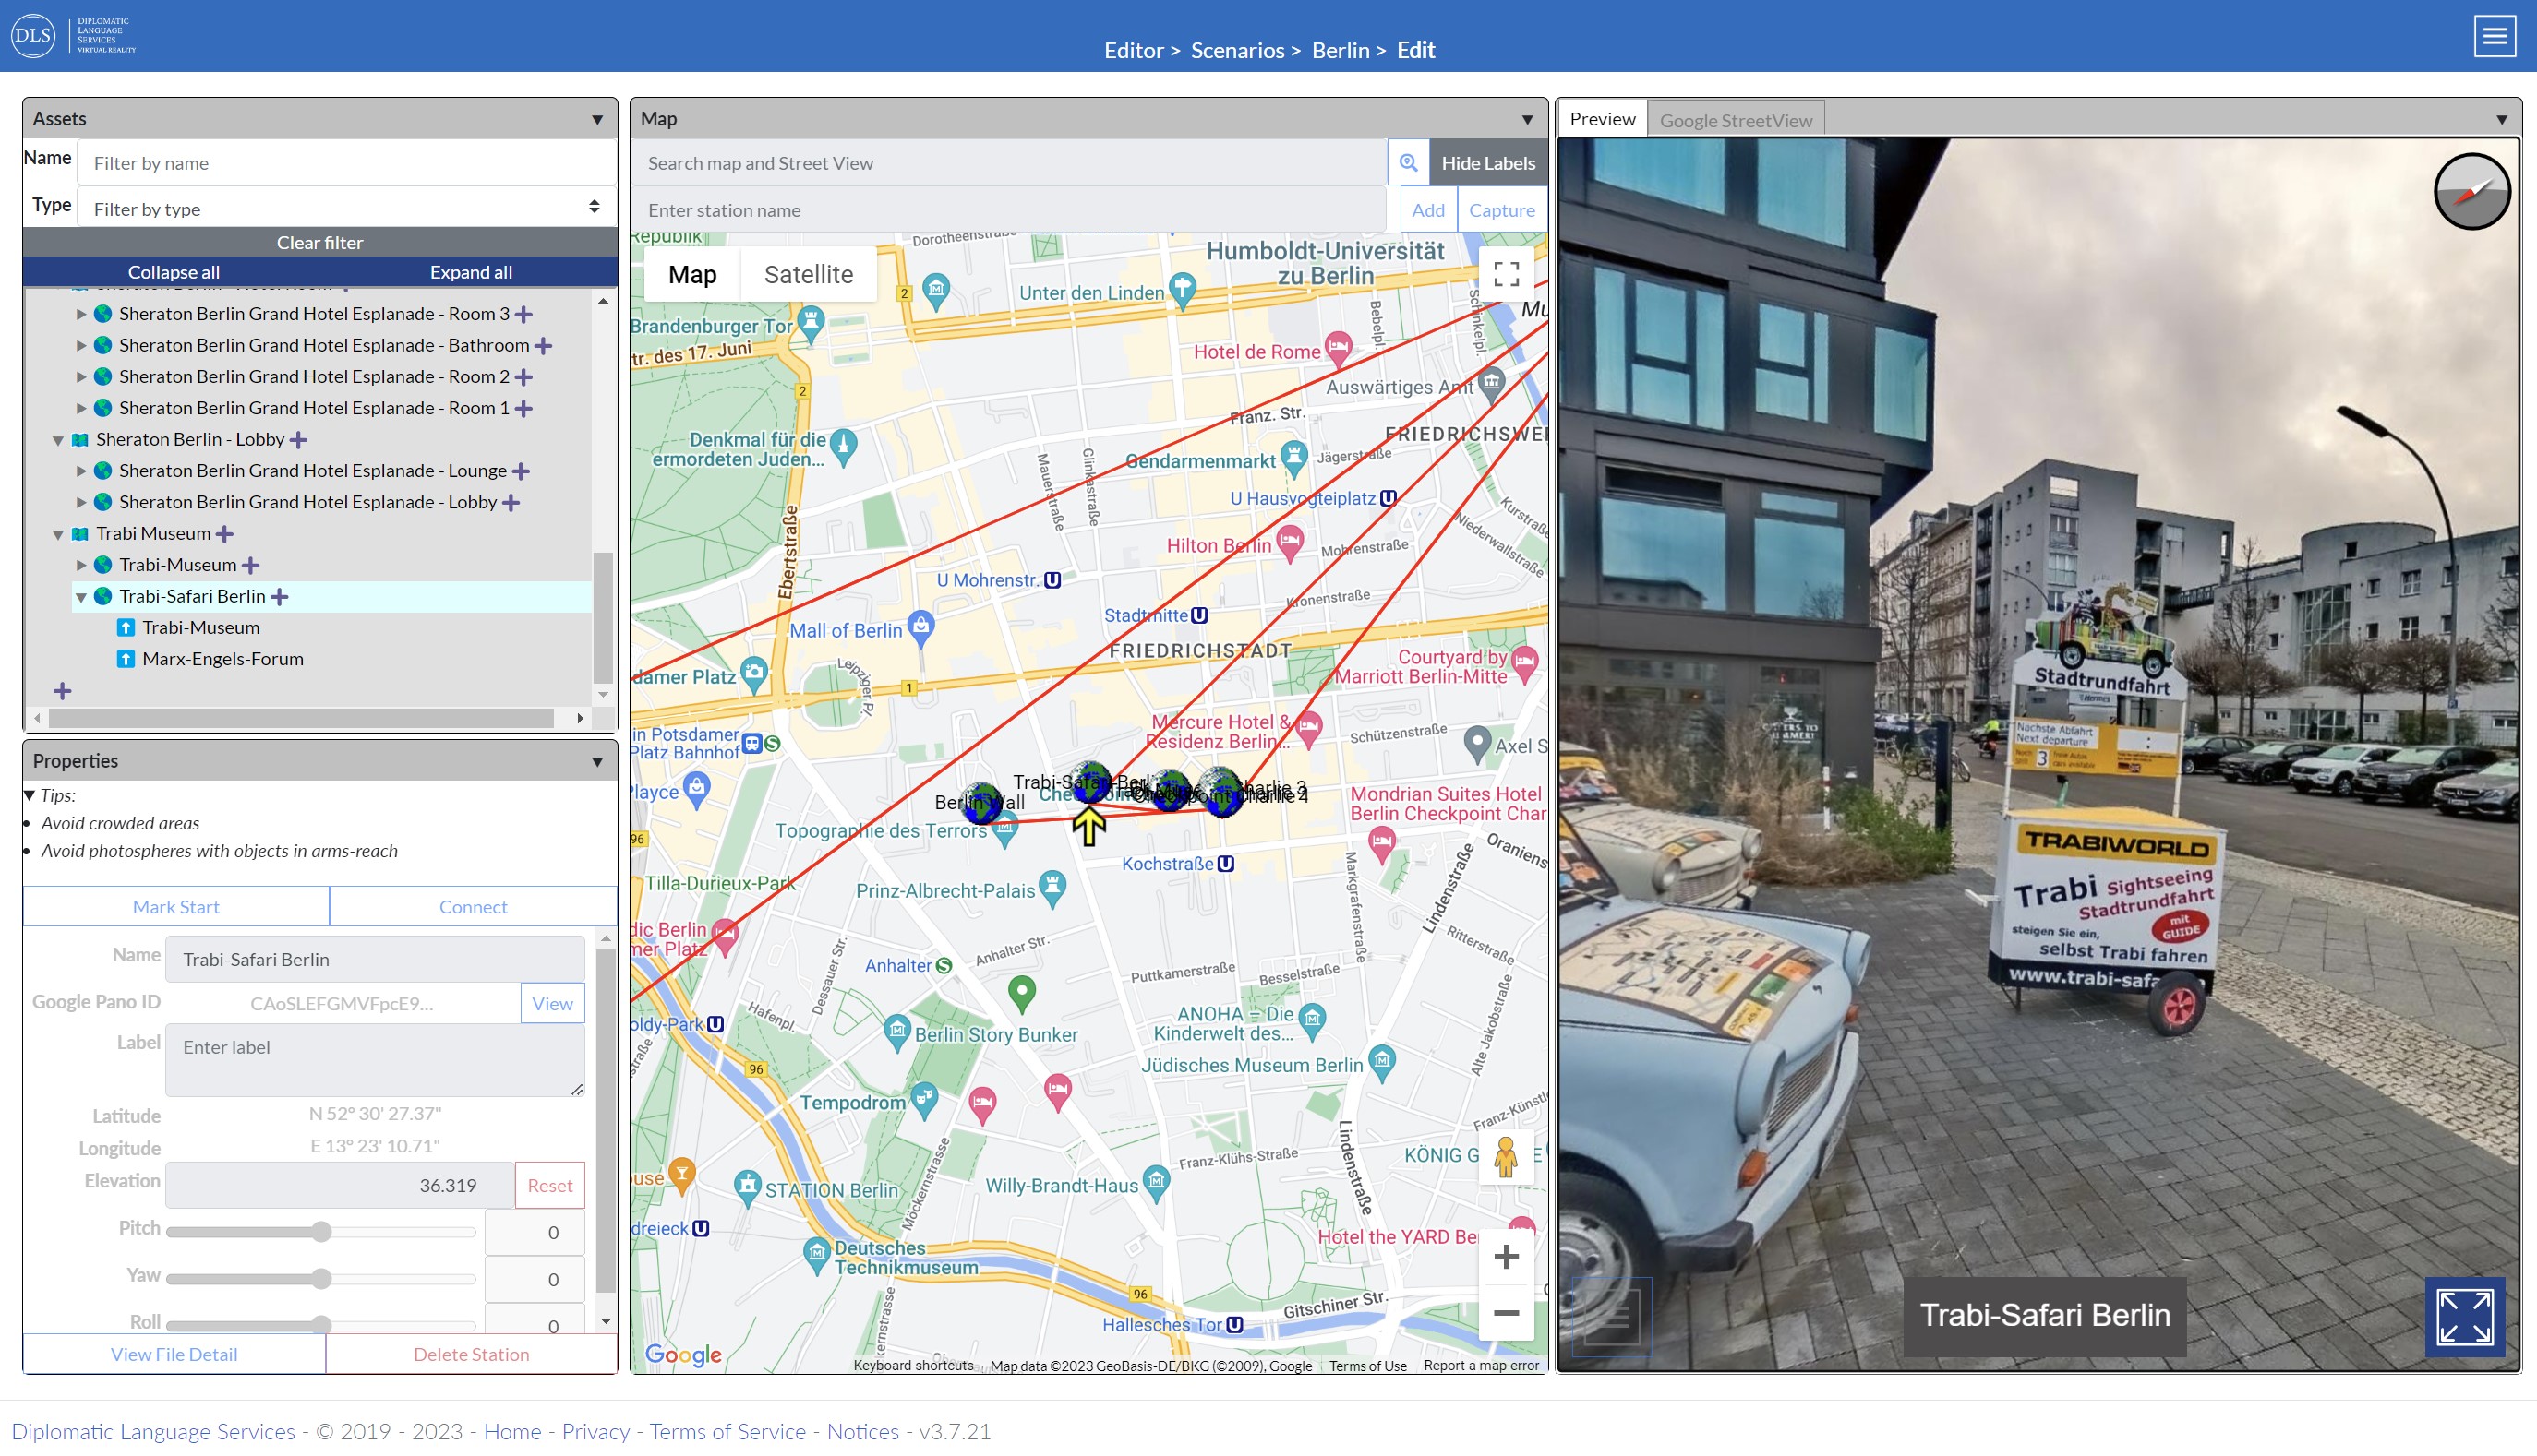Click the map search magnifier icon
This screenshot has height=1456, width=2537.
click(x=1408, y=163)
